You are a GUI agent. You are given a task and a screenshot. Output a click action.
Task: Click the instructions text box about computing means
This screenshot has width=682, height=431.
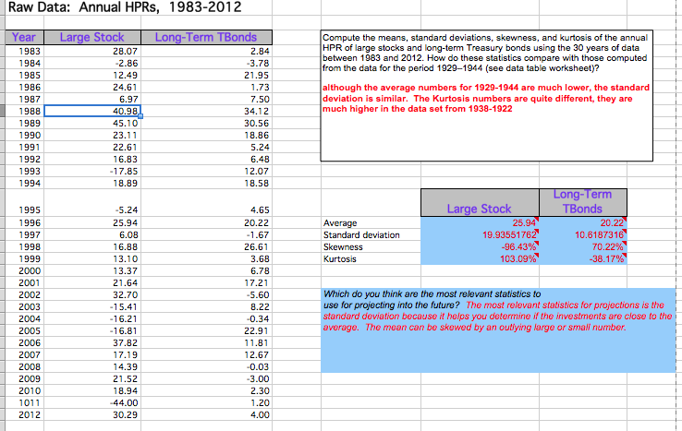(486, 96)
